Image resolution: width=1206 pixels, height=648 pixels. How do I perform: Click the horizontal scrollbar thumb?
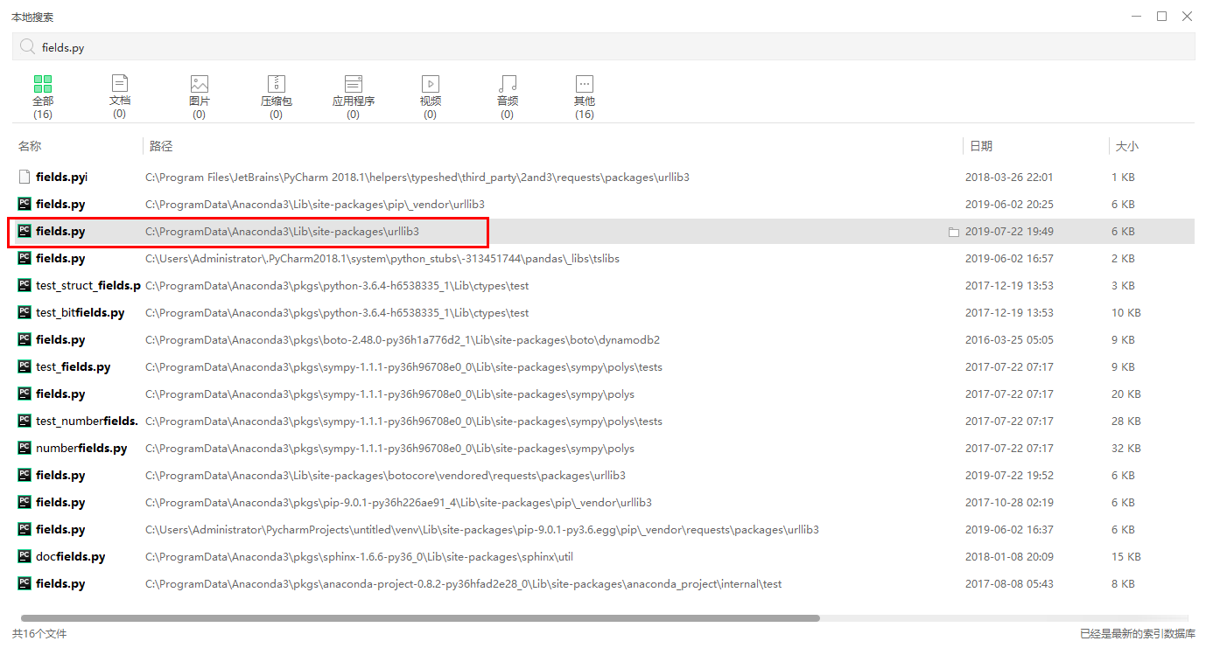point(420,617)
